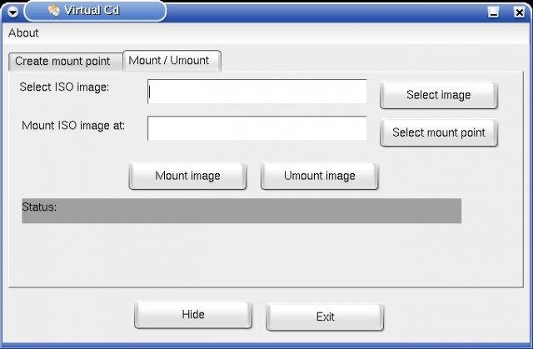Image resolution: width=533 pixels, height=349 pixels.
Task: Click the Virtual Cd disc icon
Action: click(x=53, y=11)
